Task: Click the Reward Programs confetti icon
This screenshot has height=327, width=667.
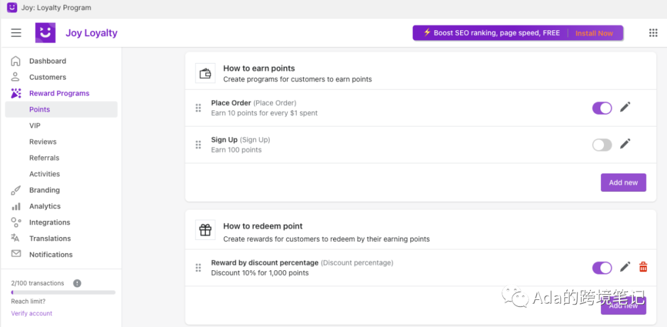Action: (15, 93)
